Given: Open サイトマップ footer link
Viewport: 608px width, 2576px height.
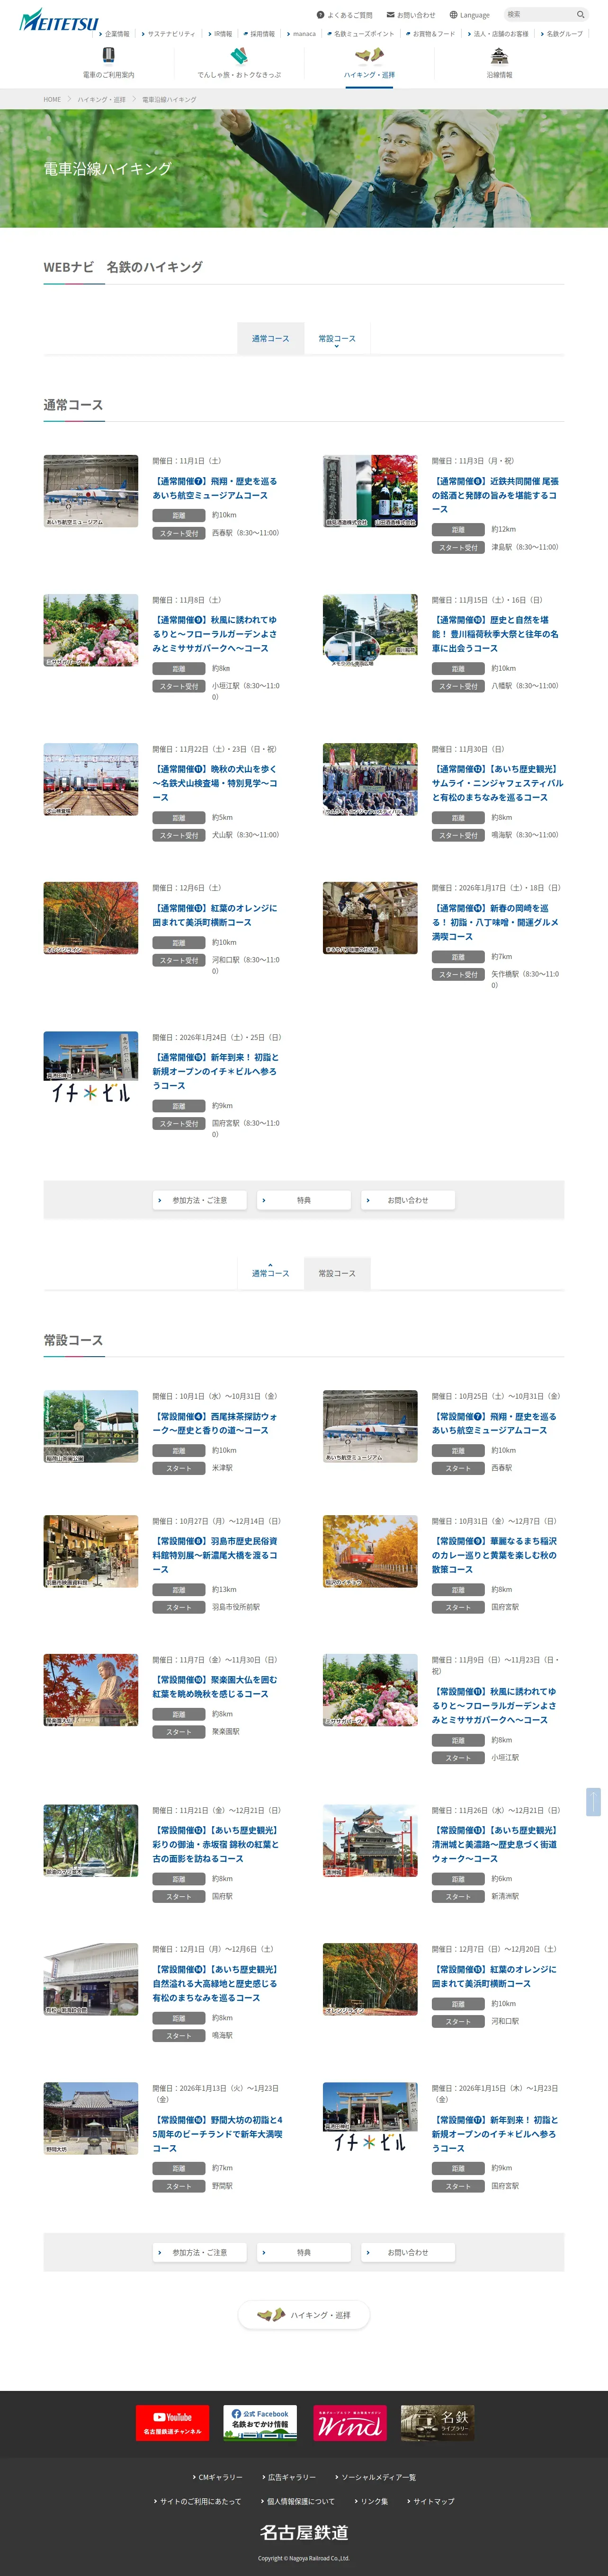Looking at the screenshot, I should 431,2501.
